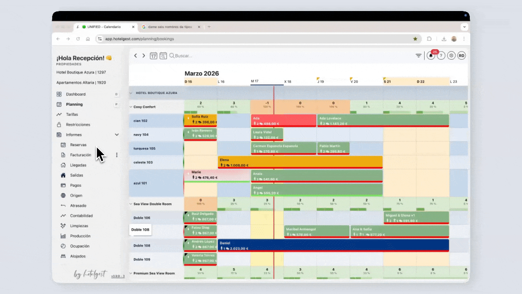Image resolution: width=522 pixels, height=294 pixels.
Task: Collapse Sea View Double Room section
Action: [x=130, y=204]
